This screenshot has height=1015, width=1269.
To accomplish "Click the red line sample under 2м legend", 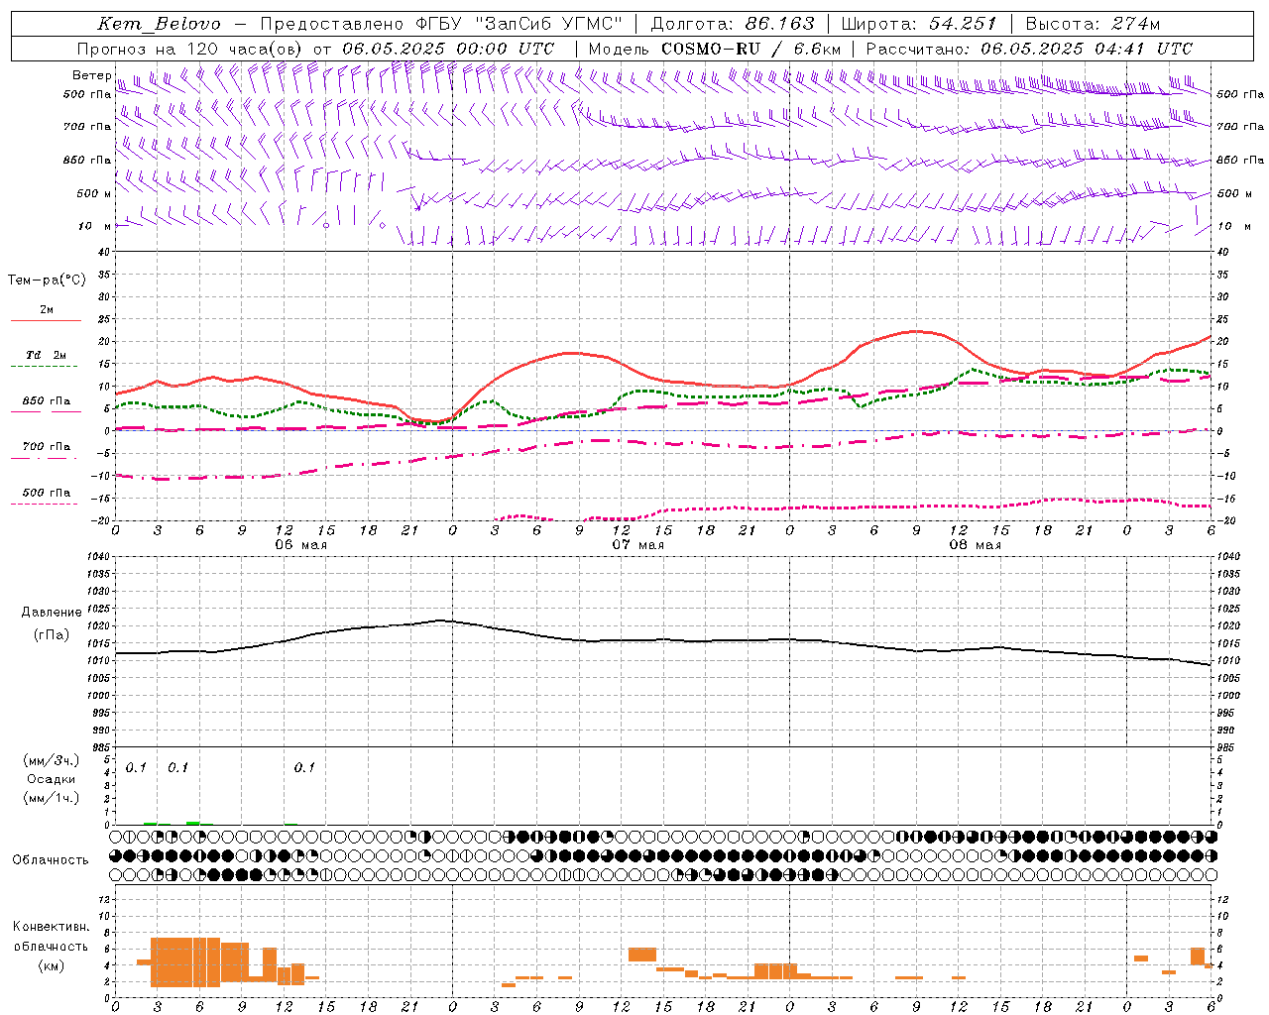I will point(46,321).
